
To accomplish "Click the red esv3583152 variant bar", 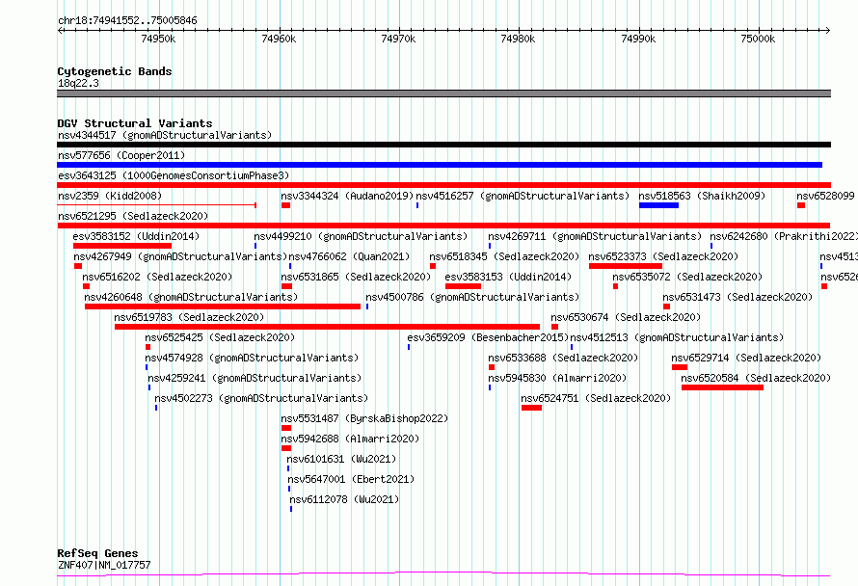I will click(122, 246).
